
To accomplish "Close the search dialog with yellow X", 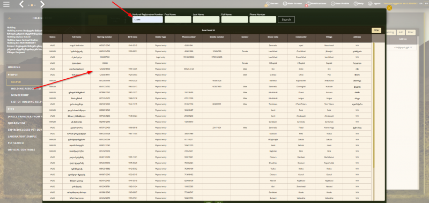I will tap(389, 7).
